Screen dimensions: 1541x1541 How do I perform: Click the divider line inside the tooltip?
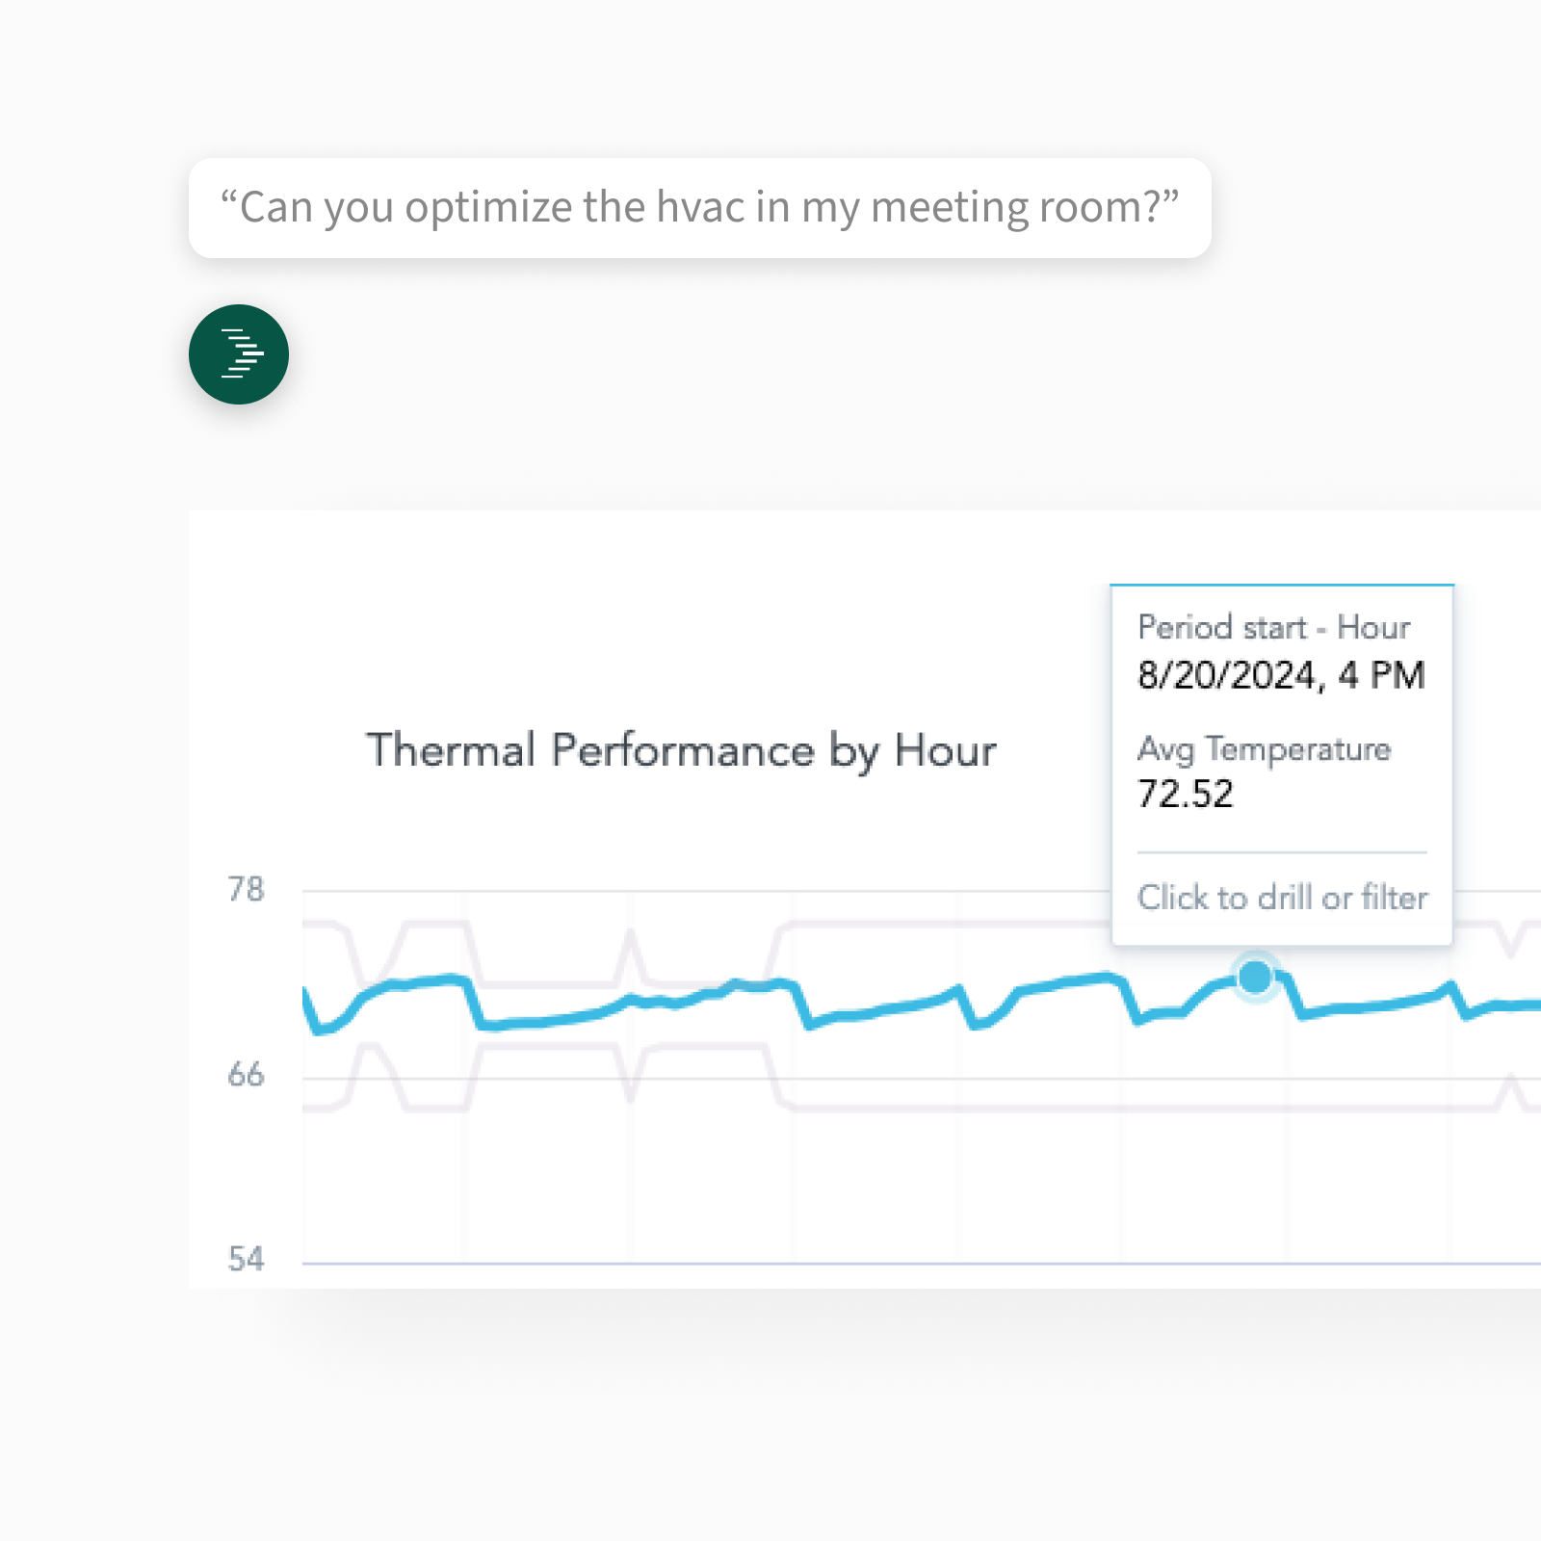click(x=1282, y=852)
